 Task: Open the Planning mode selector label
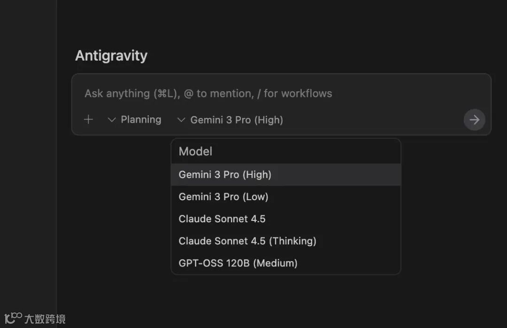(141, 120)
